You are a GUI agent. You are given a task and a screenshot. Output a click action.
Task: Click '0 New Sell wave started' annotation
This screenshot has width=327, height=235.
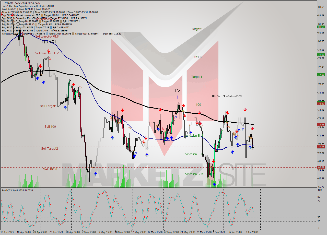pos(227,96)
